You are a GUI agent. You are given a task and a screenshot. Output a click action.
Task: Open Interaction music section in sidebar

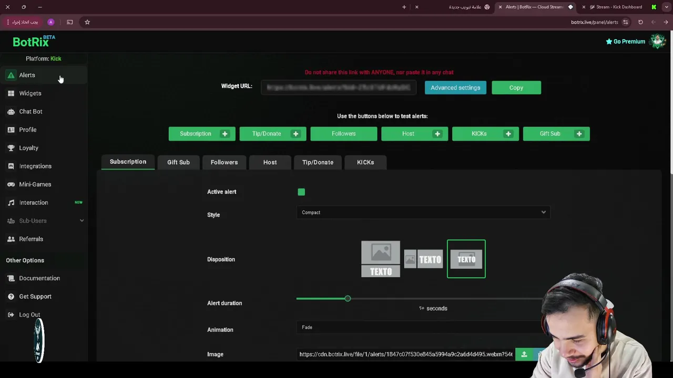34,203
